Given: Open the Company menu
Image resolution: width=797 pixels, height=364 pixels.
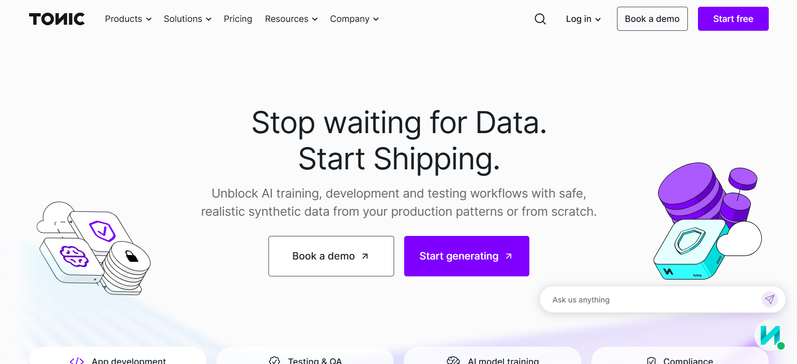Looking at the screenshot, I should point(354,19).
